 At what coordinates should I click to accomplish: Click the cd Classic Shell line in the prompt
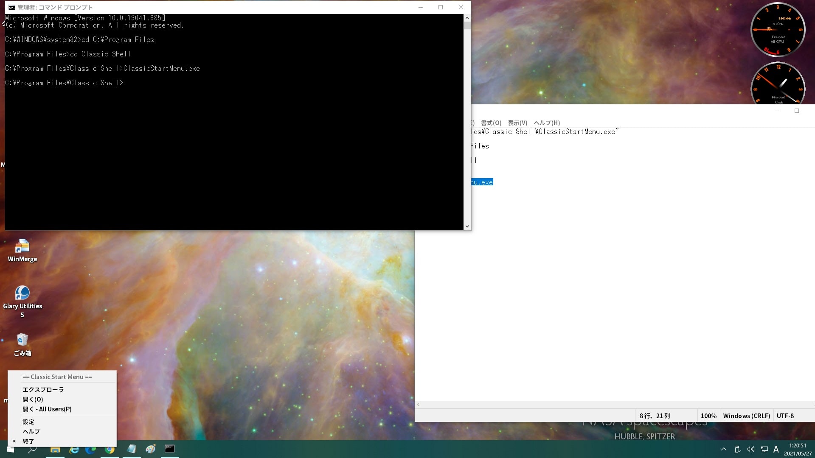click(x=68, y=54)
